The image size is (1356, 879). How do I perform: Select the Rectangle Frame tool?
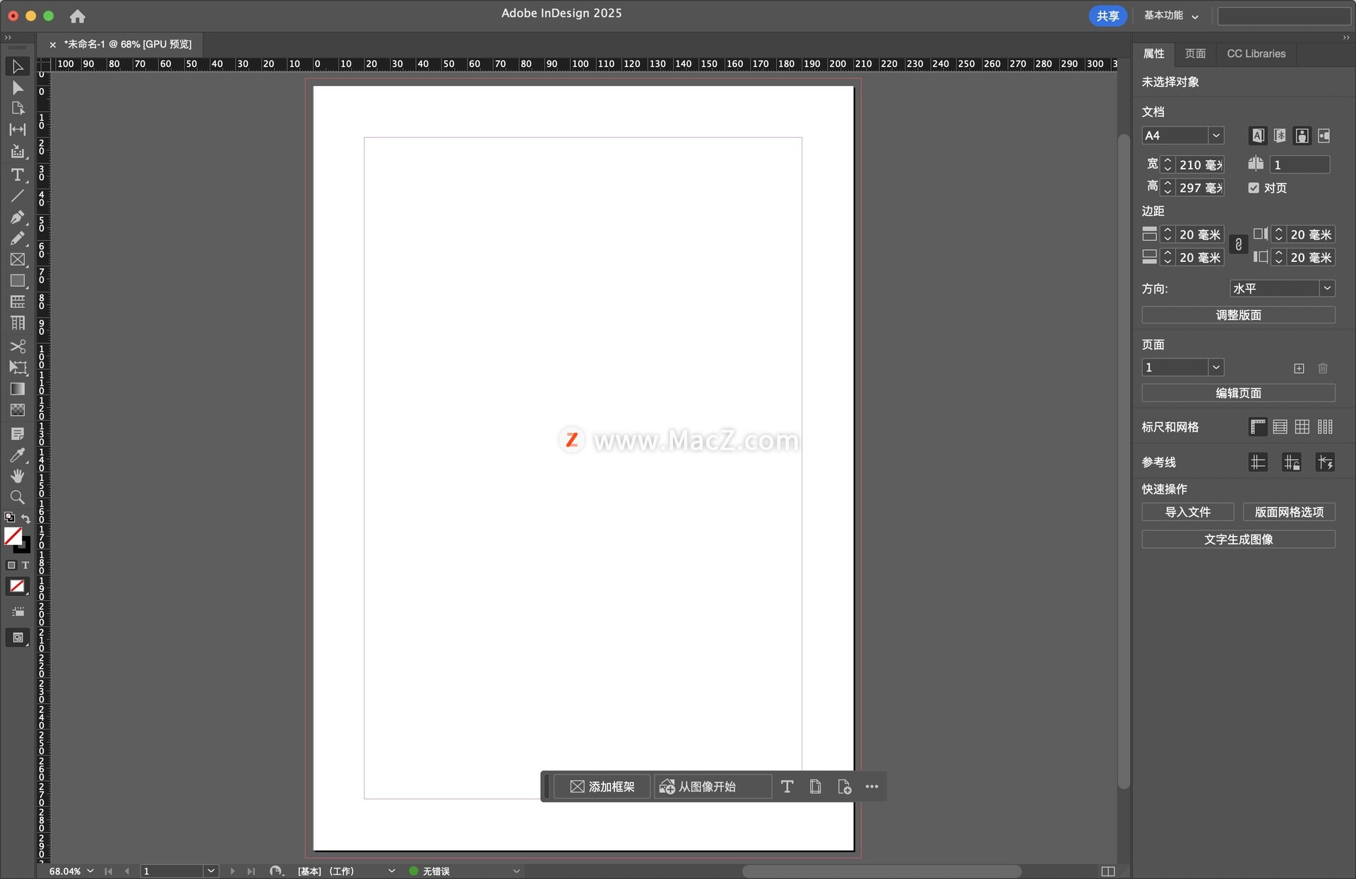click(18, 260)
